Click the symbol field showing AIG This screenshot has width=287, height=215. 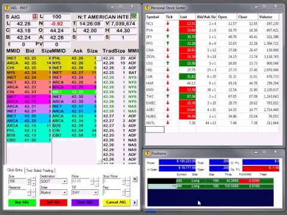[21, 17]
